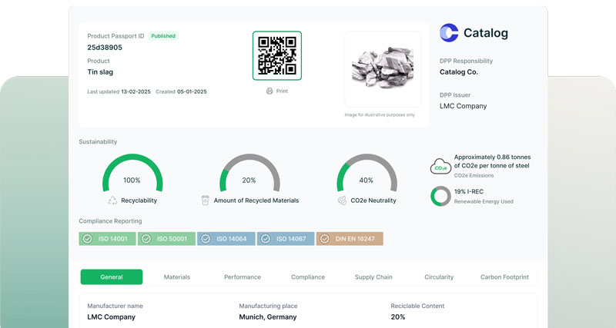The height and width of the screenshot is (328, 616).
Task: Click the recycling triangle icon beside Recyclability
Action: click(x=113, y=200)
